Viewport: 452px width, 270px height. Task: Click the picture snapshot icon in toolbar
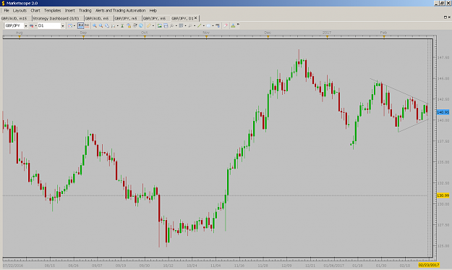(x=159, y=25)
